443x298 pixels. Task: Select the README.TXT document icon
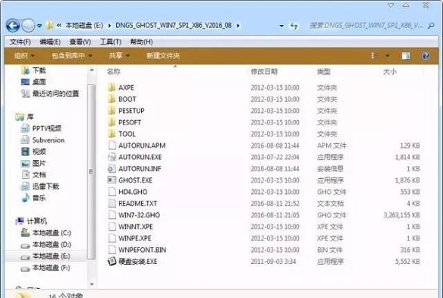(x=112, y=203)
